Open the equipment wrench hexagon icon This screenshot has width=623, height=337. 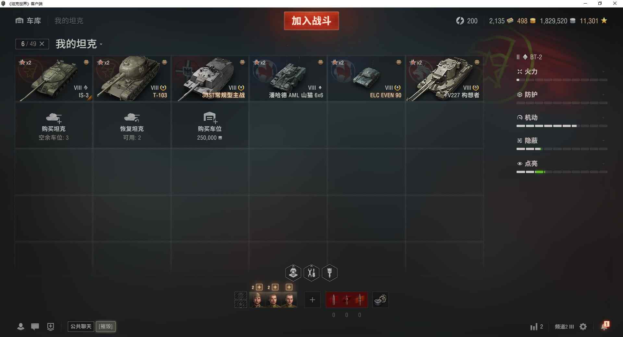point(311,273)
